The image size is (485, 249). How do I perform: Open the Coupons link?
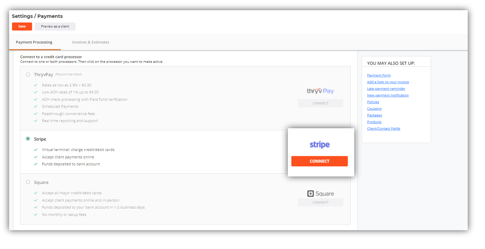pyautogui.click(x=374, y=109)
